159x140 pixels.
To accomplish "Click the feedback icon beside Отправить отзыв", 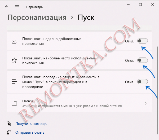I will pyautogui.click(x=9, y=132).
